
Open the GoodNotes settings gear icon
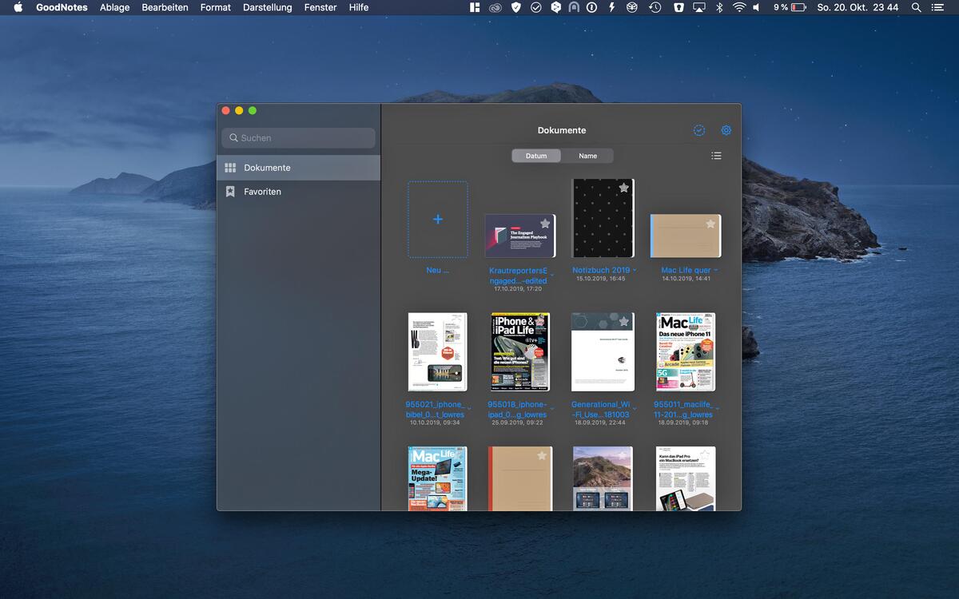coord(726,129)
